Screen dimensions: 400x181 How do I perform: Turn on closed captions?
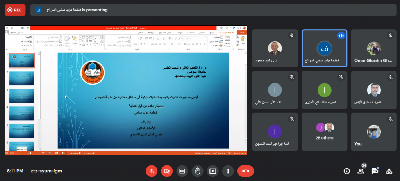pos(182,171)
